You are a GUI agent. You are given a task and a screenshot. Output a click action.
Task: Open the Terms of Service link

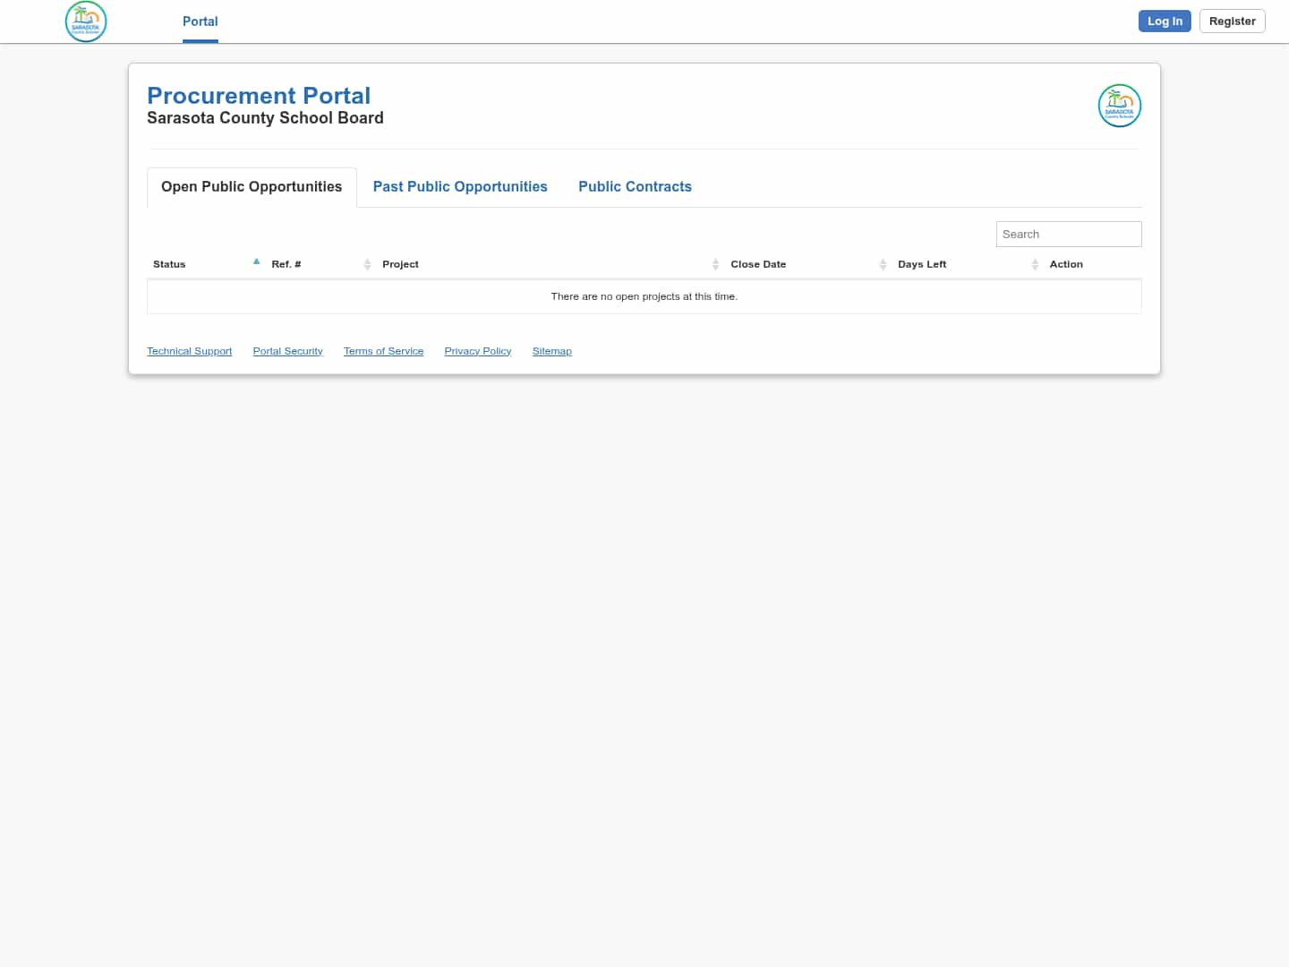[x=383, y=350]
